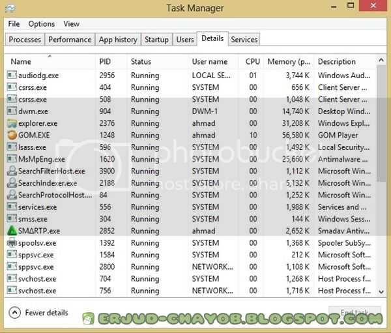
Task: Click the icon of csrss.exe with PID 404
Action: (12, 87)
